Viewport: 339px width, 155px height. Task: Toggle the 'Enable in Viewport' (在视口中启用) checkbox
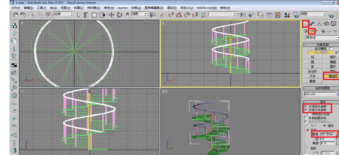click(306, 110)
